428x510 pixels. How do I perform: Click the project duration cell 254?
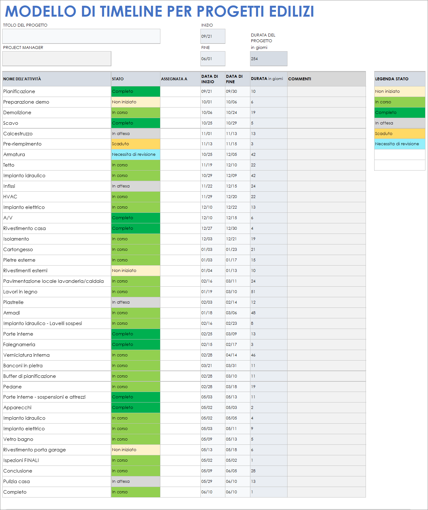[x=269, y=59]
